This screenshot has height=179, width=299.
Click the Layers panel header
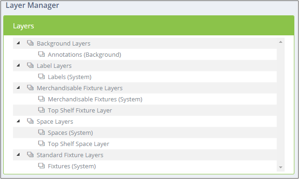tap(149, 26)
